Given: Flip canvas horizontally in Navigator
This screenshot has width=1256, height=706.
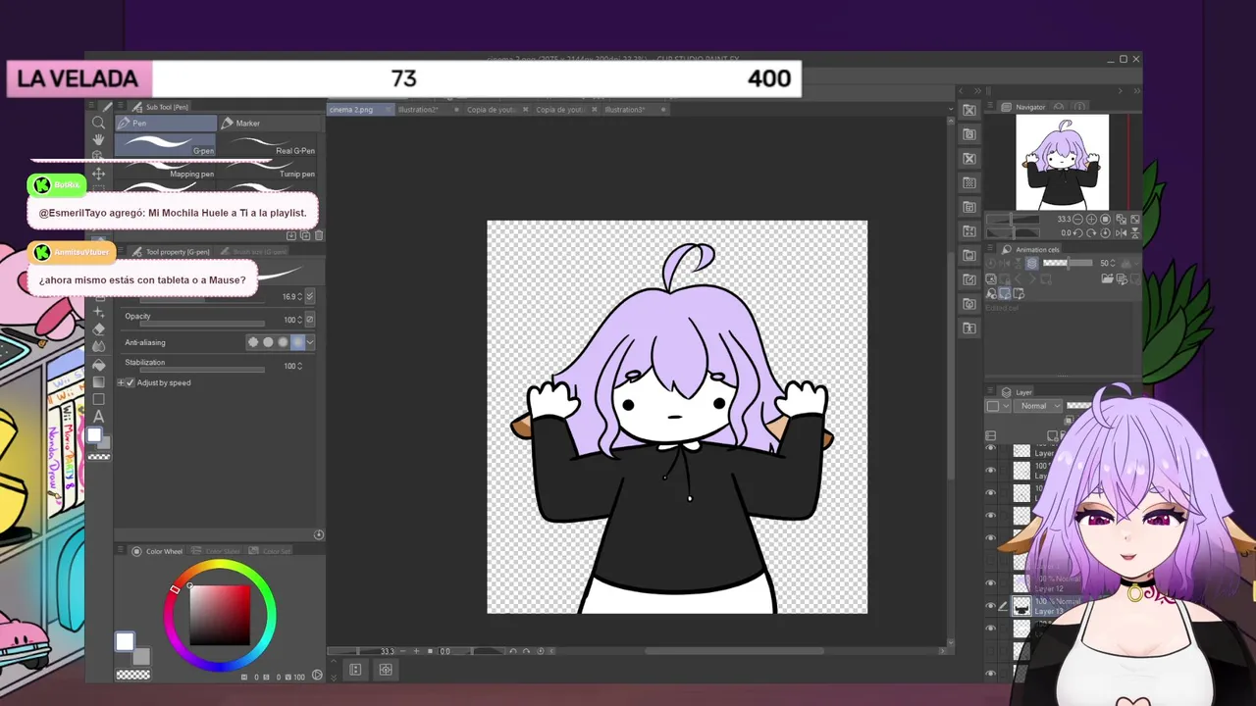Looking at the screenshot, I should pyautogui.click(x=1121, y=232).
